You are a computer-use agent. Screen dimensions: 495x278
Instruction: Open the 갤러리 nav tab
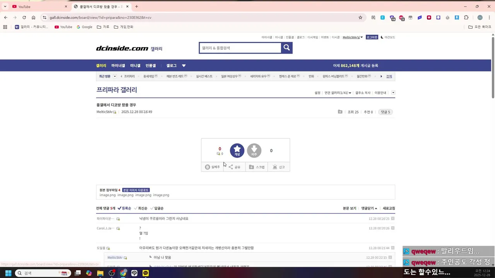(x=101, y=66)
